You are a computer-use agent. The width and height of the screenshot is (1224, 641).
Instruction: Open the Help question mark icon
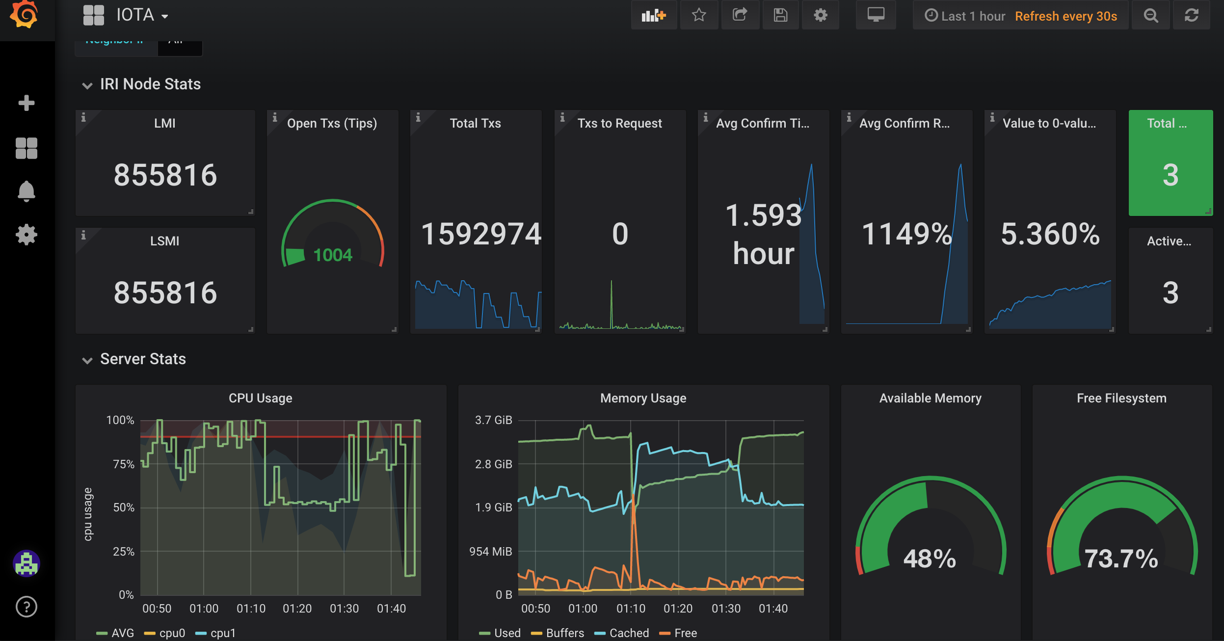pyautogui.click(x=27, y=607)
